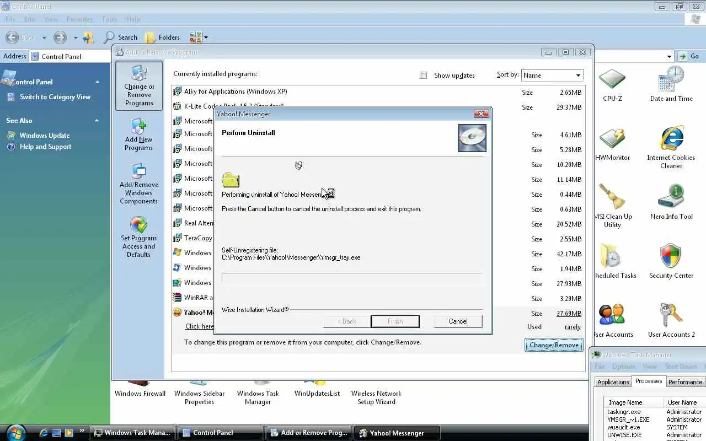Click Cancel in Yahoo! Messenger uninstaller
706x441 pixels.
click(458, 321)
